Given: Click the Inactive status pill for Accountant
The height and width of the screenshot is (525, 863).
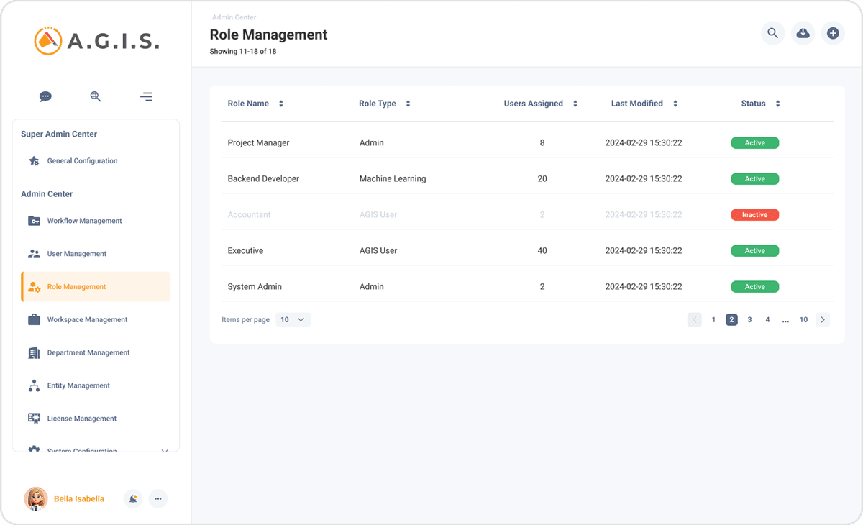Looking at the screenshot, I should (754, 214).
